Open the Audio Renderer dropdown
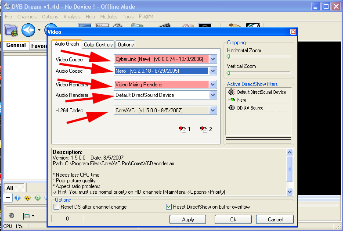The image size is (343, 231). [x=213, y=95]
